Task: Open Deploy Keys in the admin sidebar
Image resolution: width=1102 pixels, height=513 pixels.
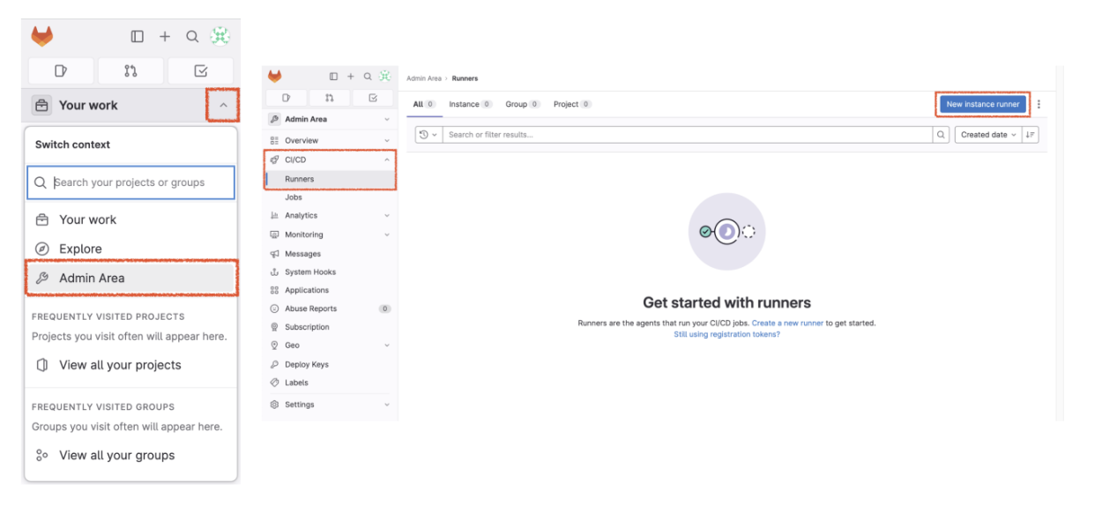Action: point(330,364)
